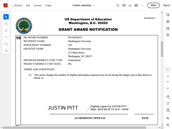Screen dimensions: 172x129
Task: Toggle the display theme brightness icon
Action: (x=168, y=97)
